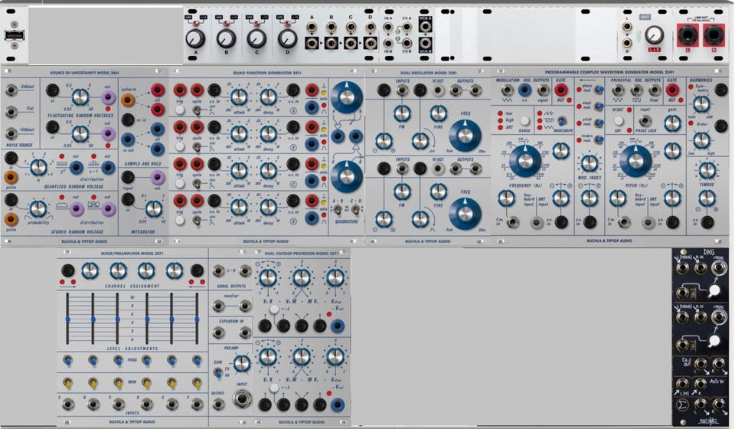735x429 pixels.
Task: Turn the upper Fluctuating Random Voltages rate knob
Action: [x=80, y=97]
